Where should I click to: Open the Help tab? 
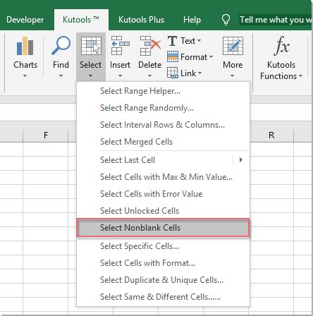tap(192, 20)
